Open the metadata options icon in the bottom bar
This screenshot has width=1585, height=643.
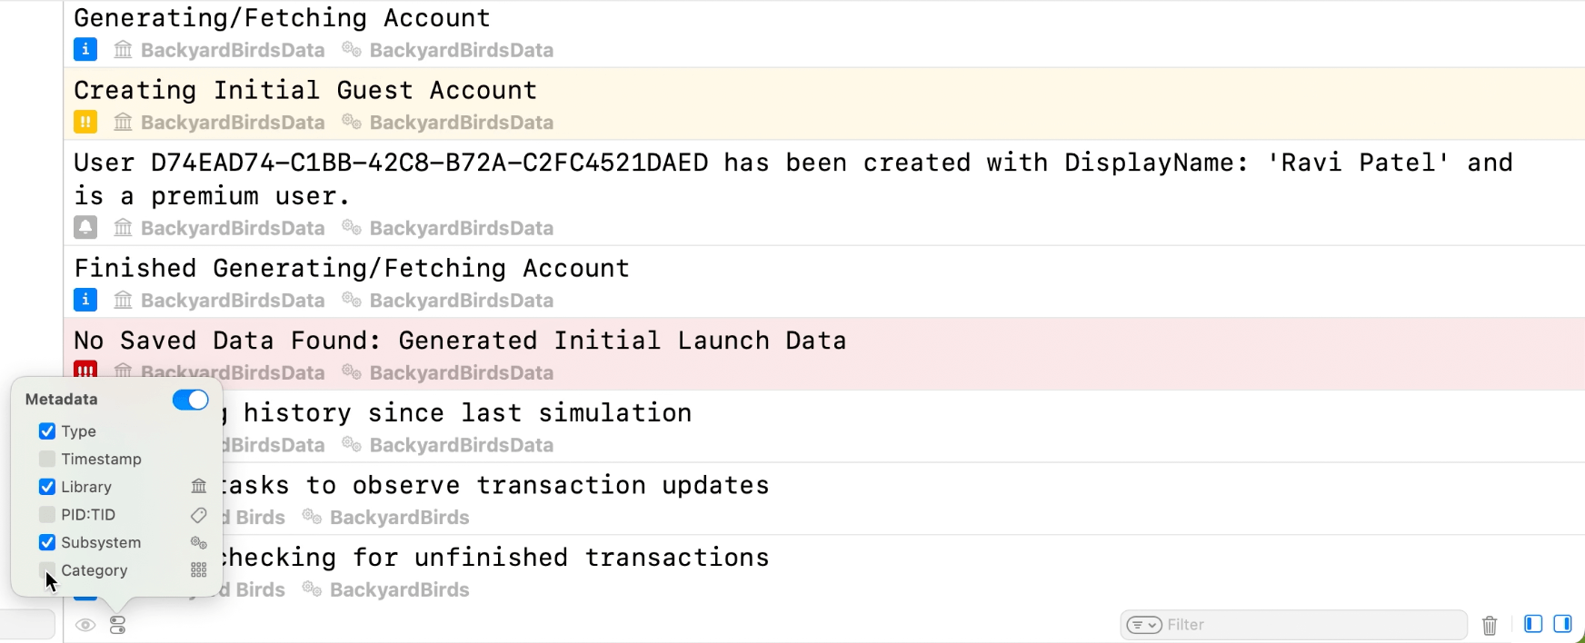(117, 625)
